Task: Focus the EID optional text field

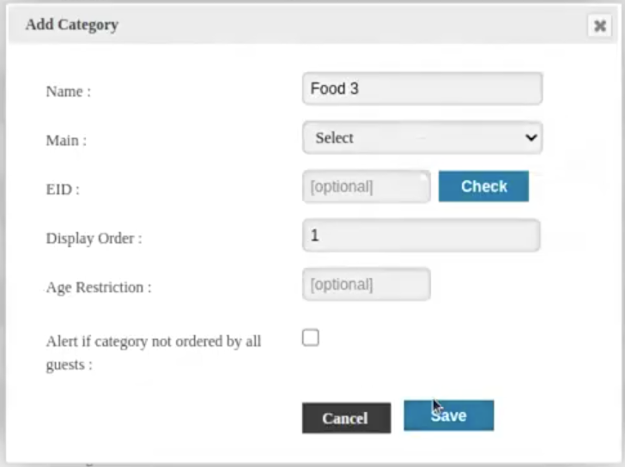Action: pos(366,186)
